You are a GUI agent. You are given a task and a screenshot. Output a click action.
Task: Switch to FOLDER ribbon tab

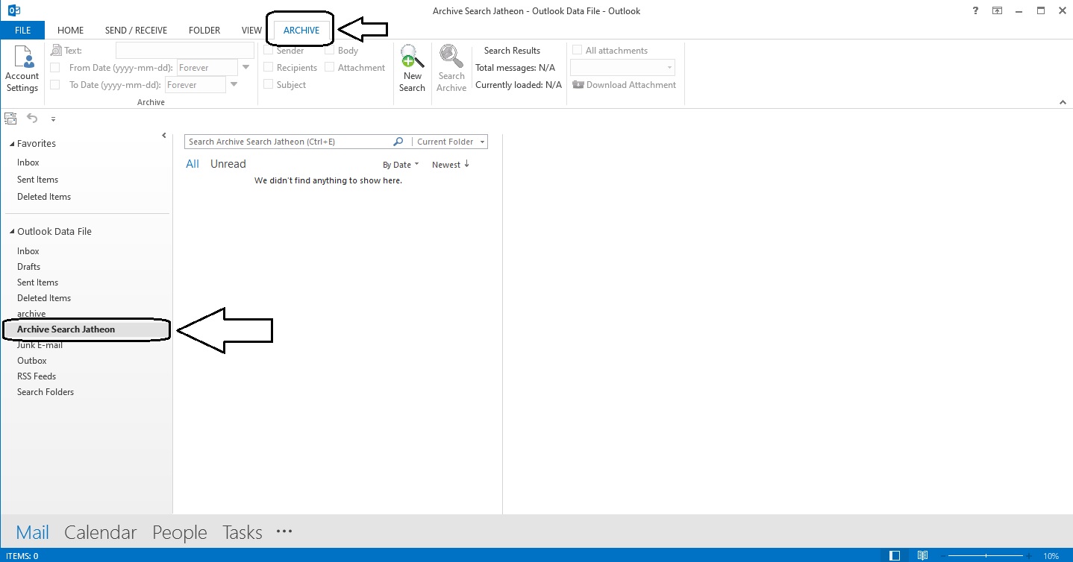coord(204,31)
